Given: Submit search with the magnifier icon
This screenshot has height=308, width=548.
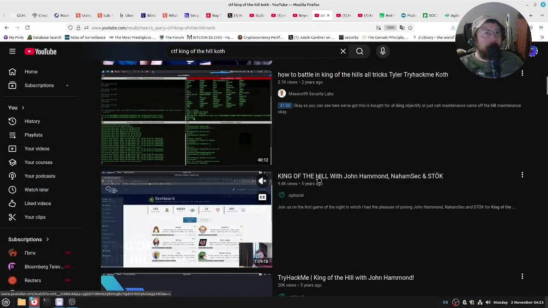Looking at the screenshot, I should click(360, 51).
